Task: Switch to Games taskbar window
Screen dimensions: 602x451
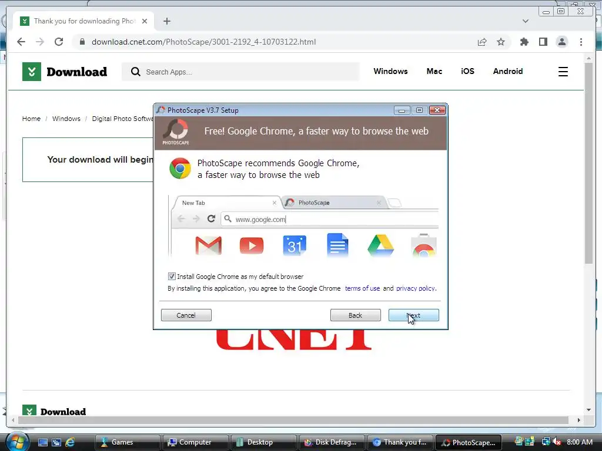Action: tap(128, 442)
